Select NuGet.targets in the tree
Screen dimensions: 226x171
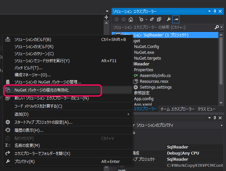(x=147, y=58)
